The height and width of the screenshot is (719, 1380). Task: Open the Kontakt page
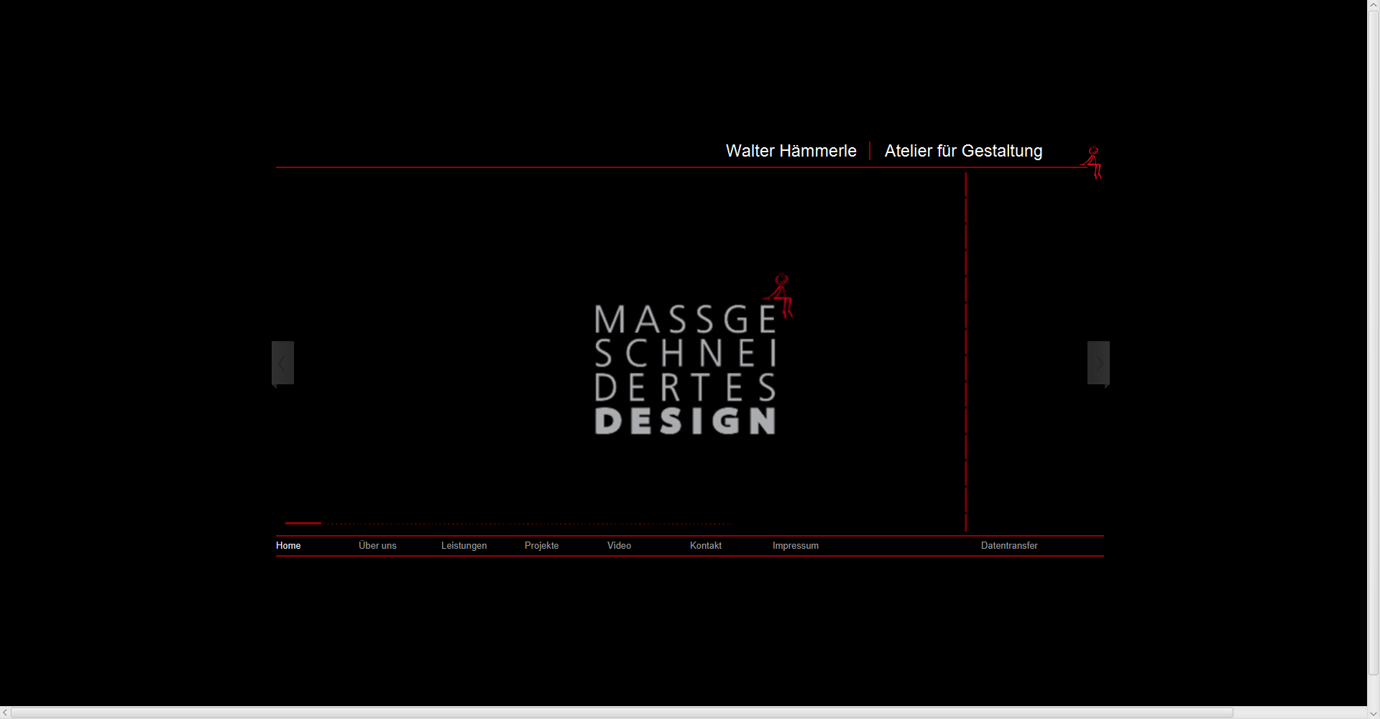706,546
